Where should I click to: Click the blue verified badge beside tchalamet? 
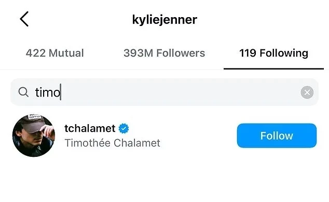click(124, 128)
